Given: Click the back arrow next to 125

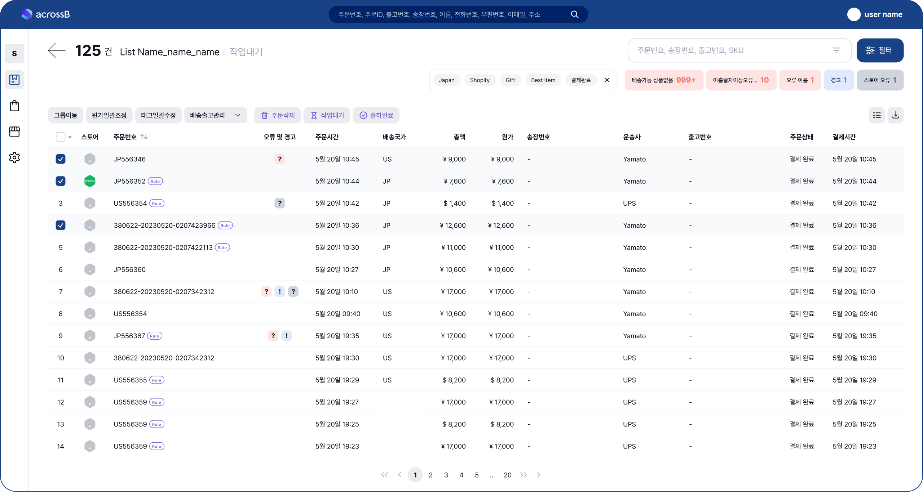Looking at the screenshot, I should [57, 50].
